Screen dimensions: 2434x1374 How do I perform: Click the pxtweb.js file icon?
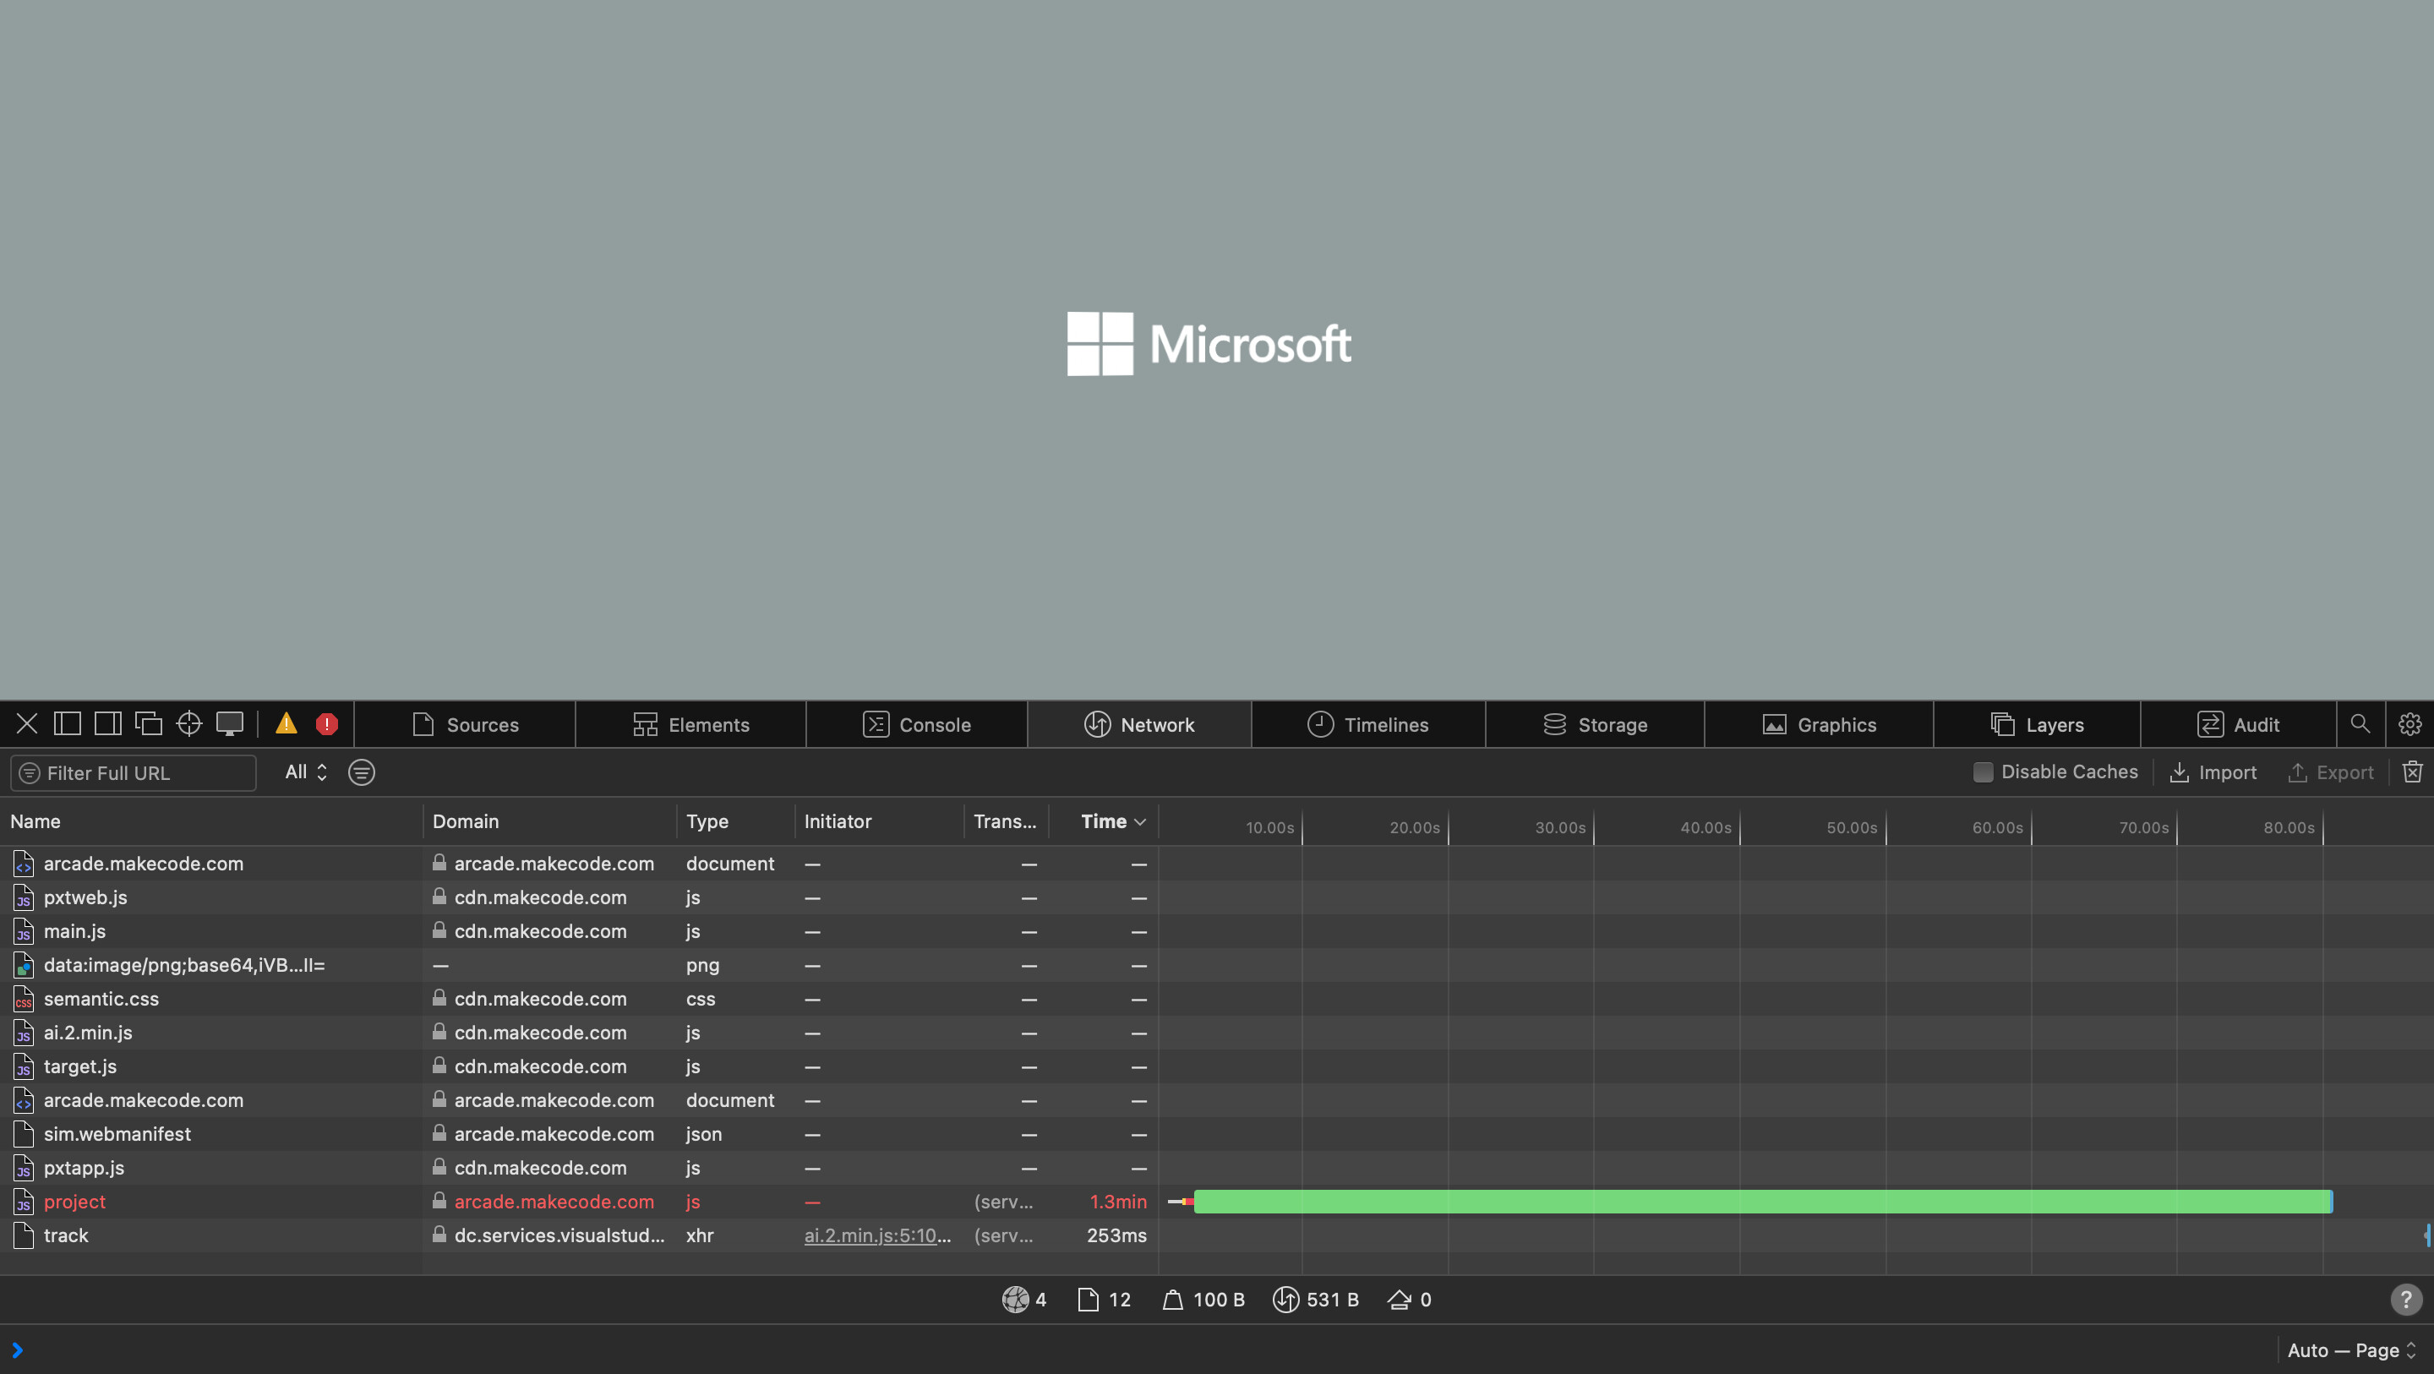click(24, 897)
